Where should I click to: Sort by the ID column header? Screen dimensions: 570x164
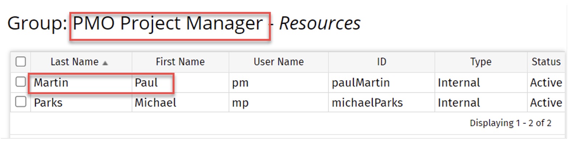click(381, 62)
